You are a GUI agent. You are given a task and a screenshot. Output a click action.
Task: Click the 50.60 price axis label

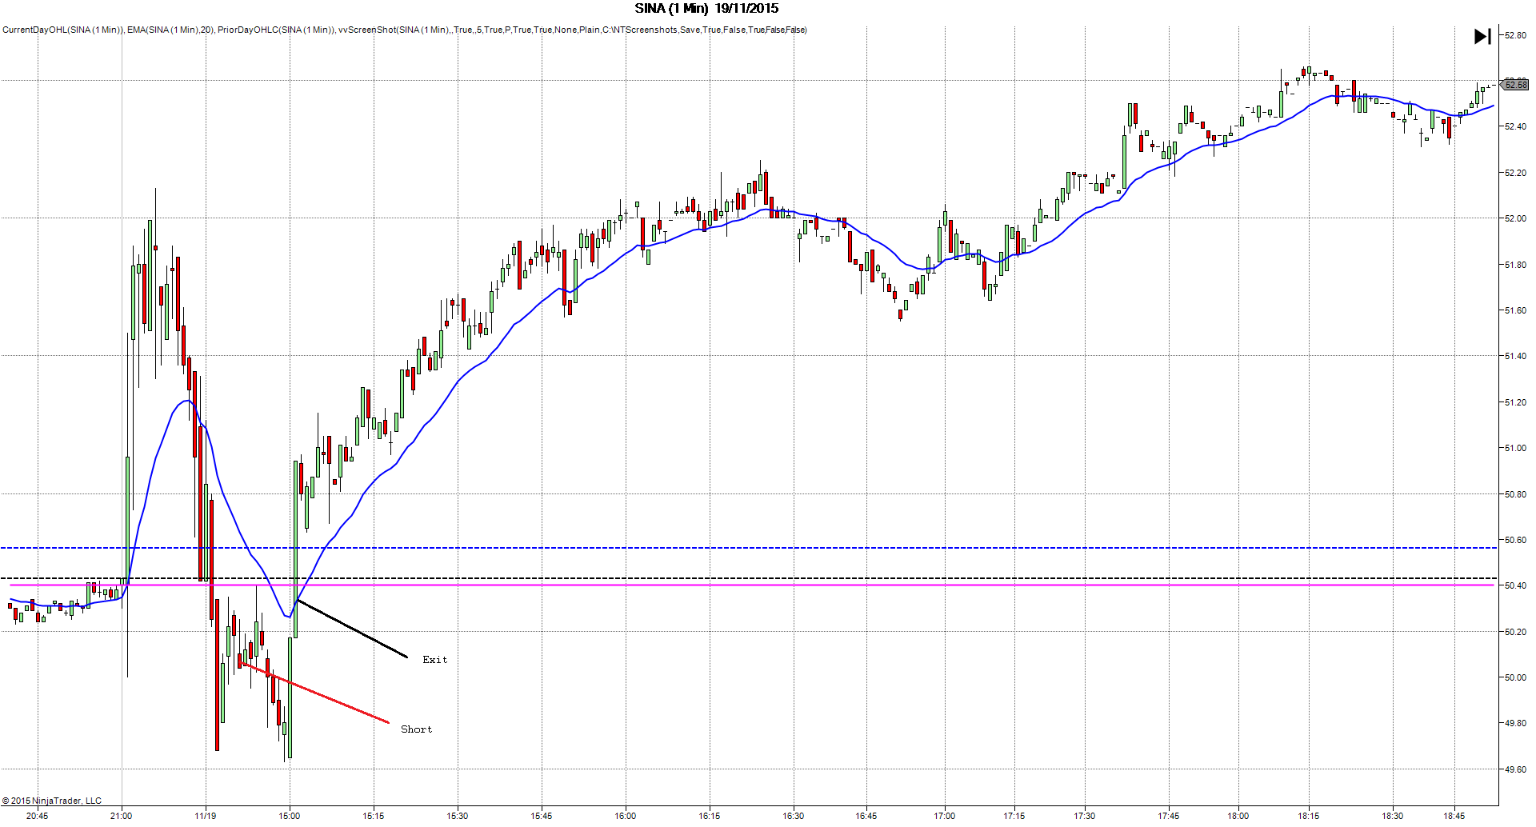pos(1515,540)
